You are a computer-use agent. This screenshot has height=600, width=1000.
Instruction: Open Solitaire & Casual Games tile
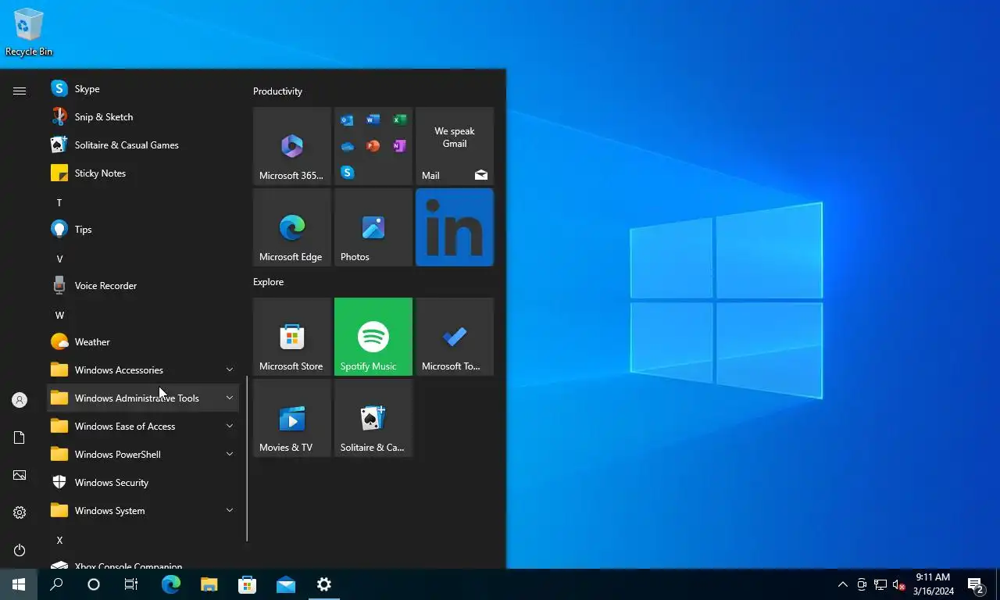point(373,418)
